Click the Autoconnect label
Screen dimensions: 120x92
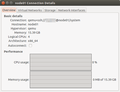[x=17, y=46]
